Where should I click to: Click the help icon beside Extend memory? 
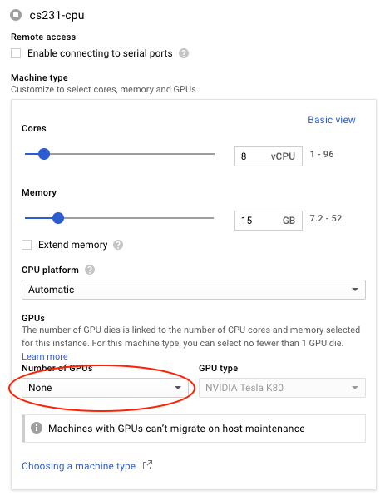click(x=118, y=245)
